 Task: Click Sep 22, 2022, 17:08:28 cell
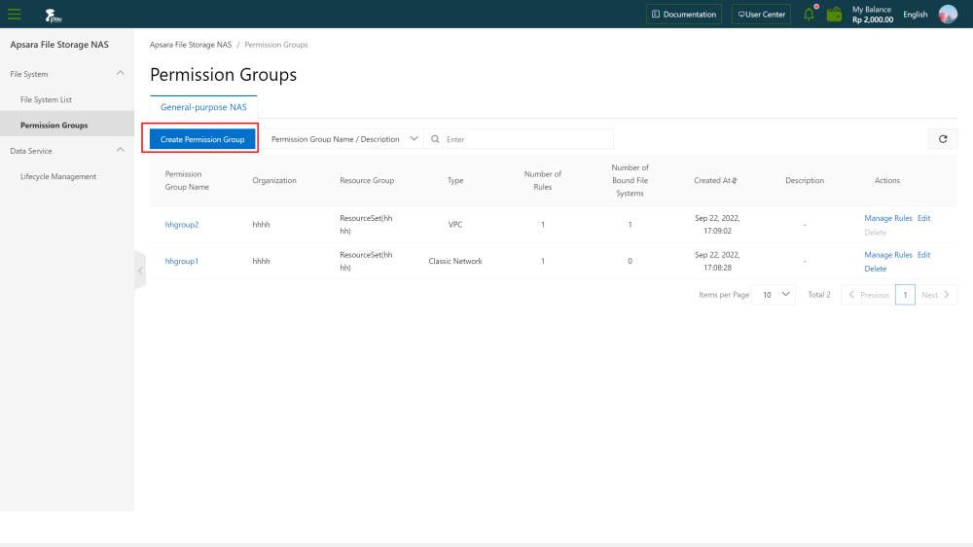pyautogui.click(x=717, y=261)
